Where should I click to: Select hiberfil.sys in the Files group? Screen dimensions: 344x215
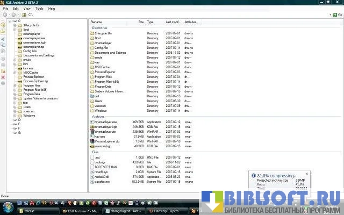pos(102,171)
